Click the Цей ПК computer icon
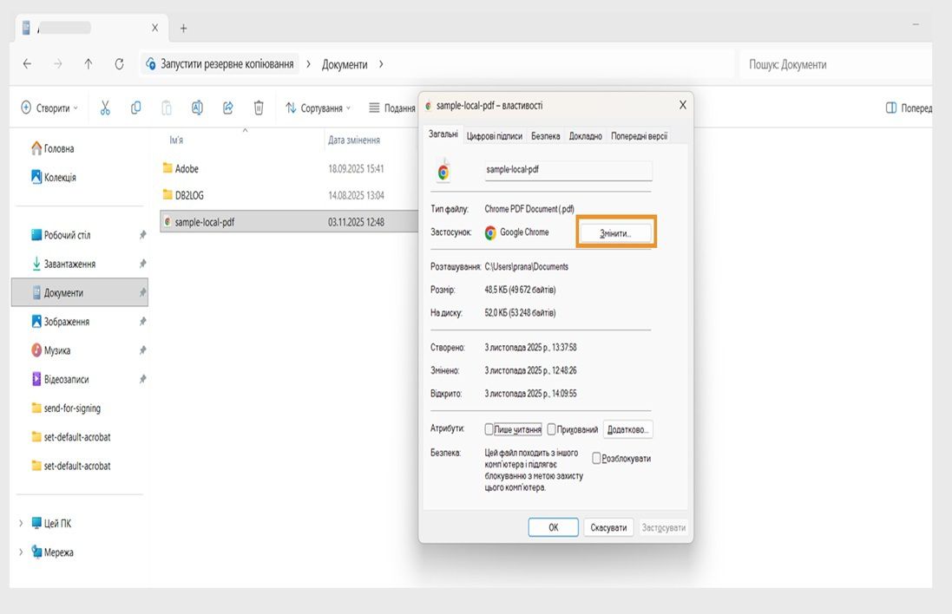Screen dimensions: 952x614 click(36, 522)
